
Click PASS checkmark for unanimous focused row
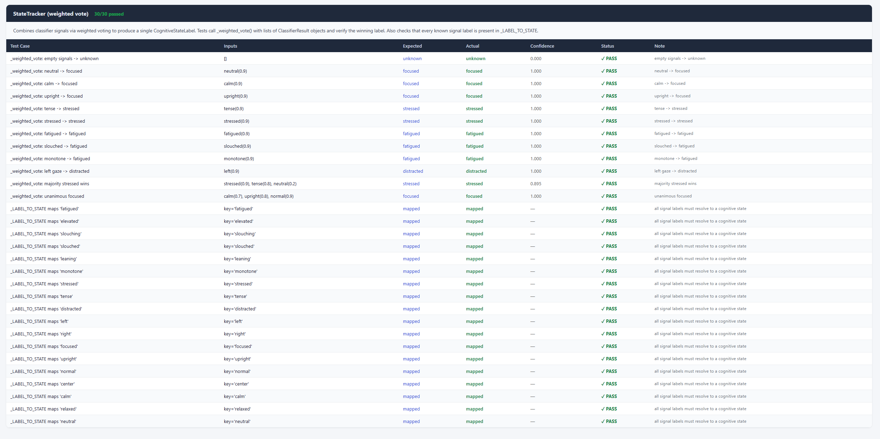(x=609, y=196)
